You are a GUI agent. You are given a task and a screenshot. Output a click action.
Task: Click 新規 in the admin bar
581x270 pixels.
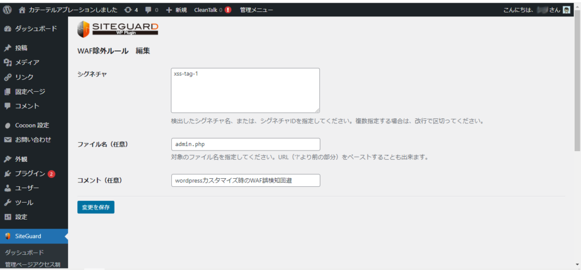[176, 10]
